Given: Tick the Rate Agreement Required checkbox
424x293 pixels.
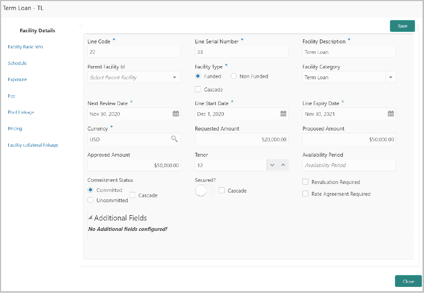Looking at the screenshot, I should click(306, 194).
